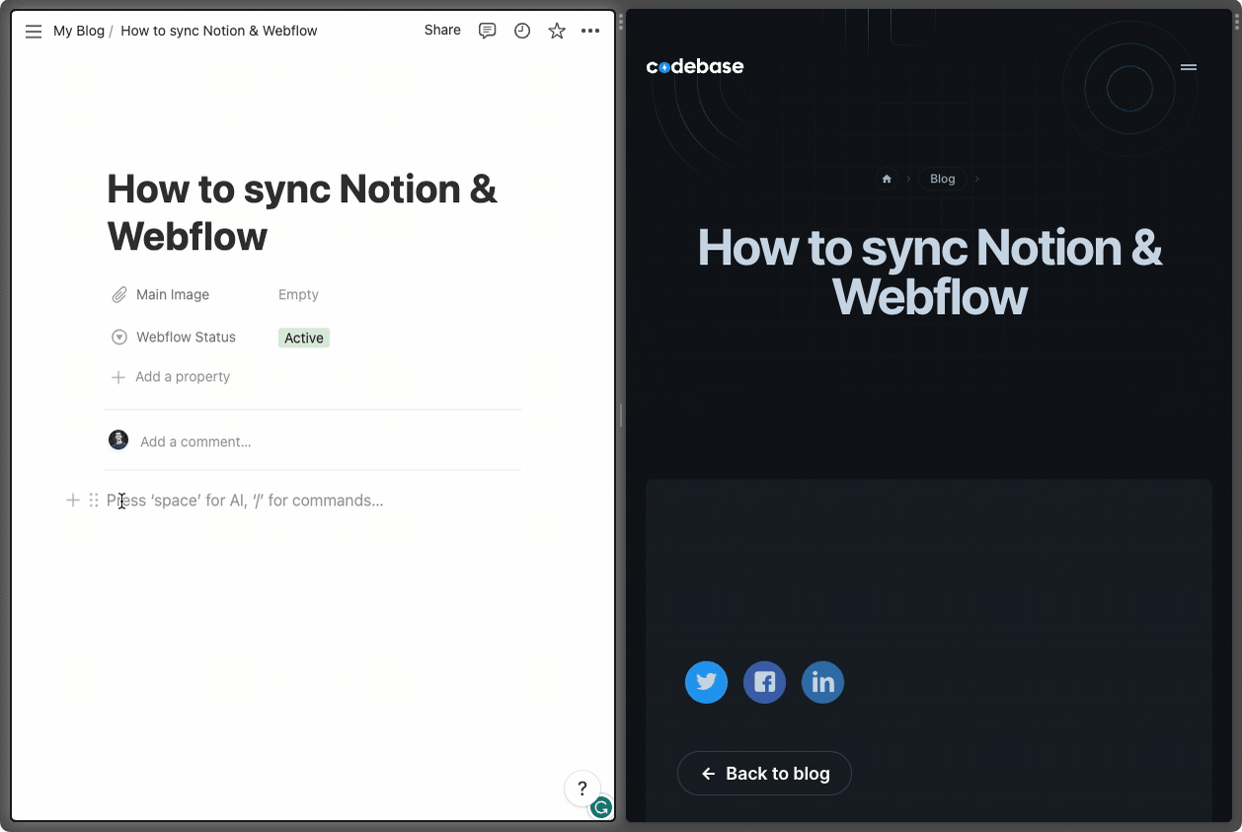
Task: Favorite the page with star icon
Action: [x=557, y=31]
